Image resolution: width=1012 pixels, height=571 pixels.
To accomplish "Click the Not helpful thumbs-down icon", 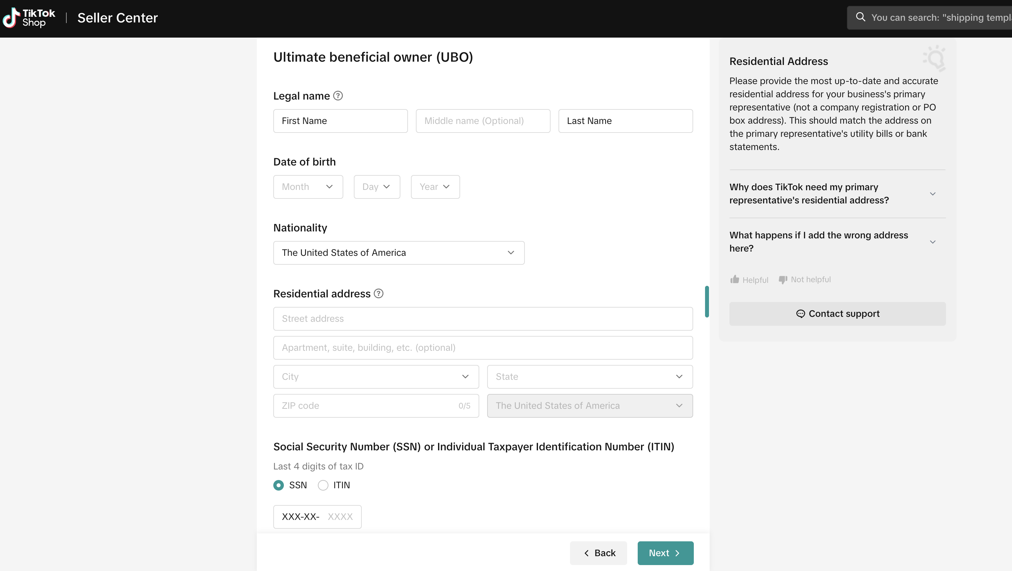I will pos(783,280).
